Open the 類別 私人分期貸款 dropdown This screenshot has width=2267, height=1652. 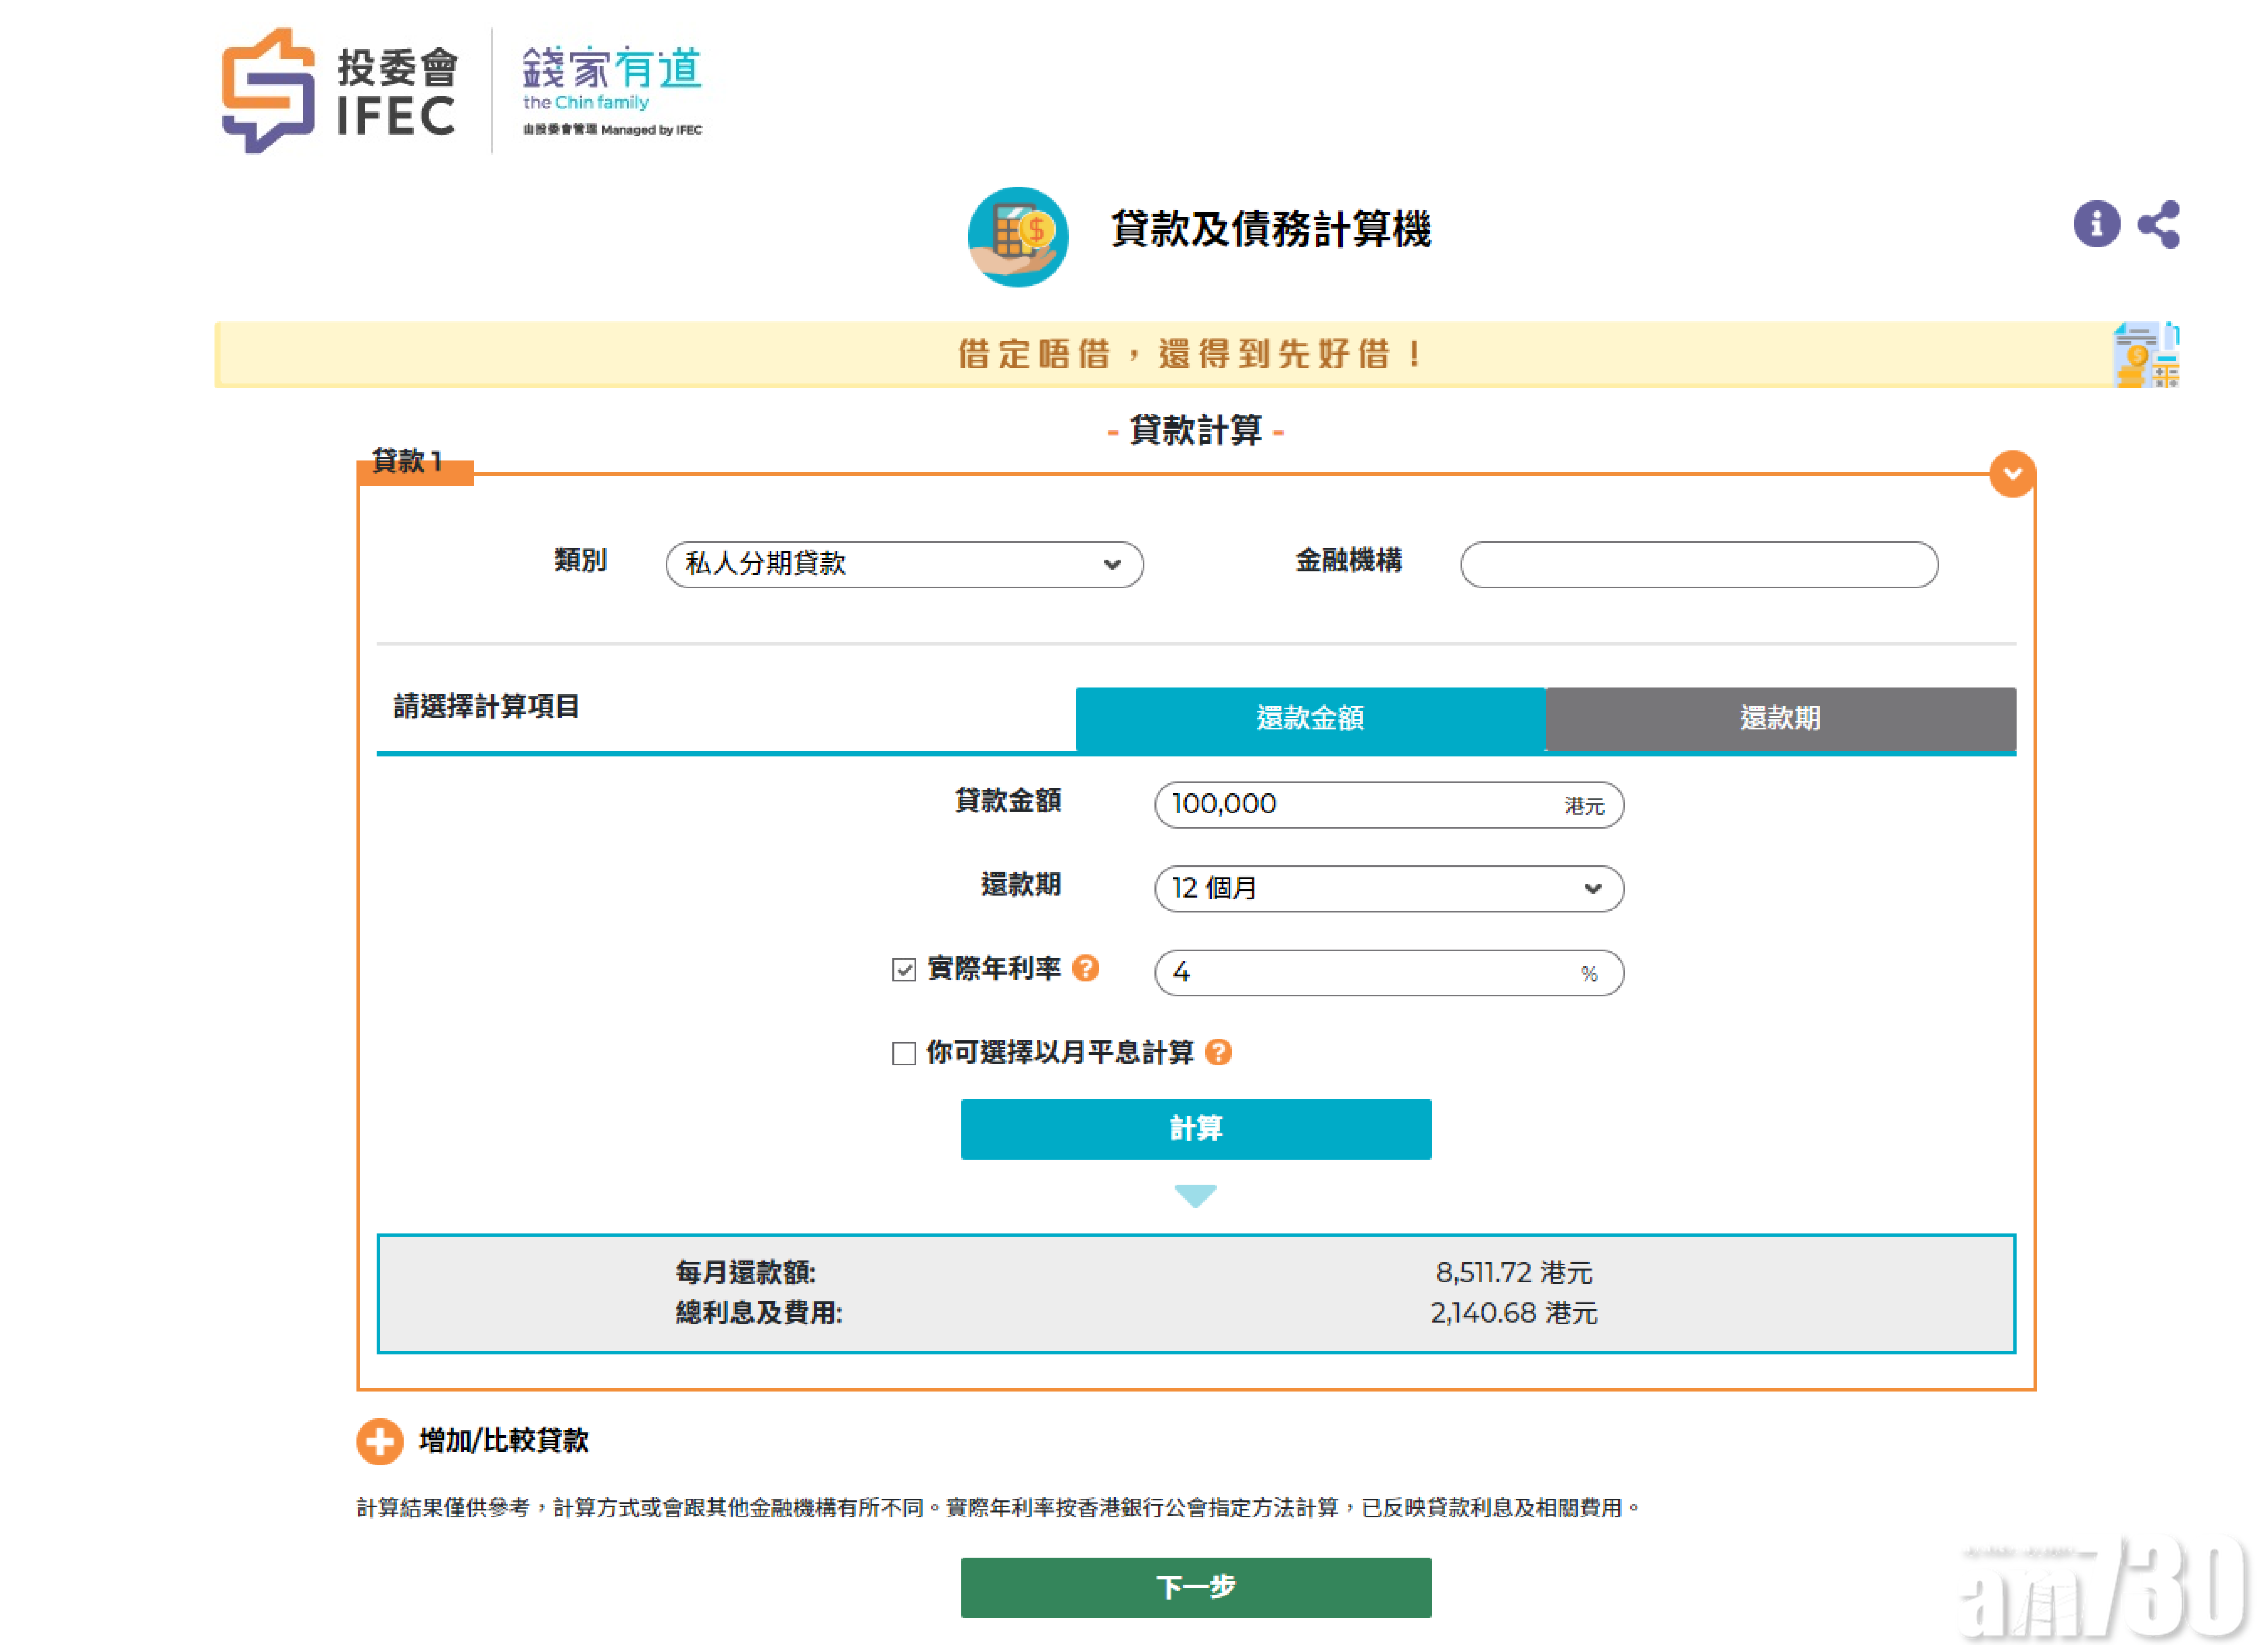click(x=904, y=565)
